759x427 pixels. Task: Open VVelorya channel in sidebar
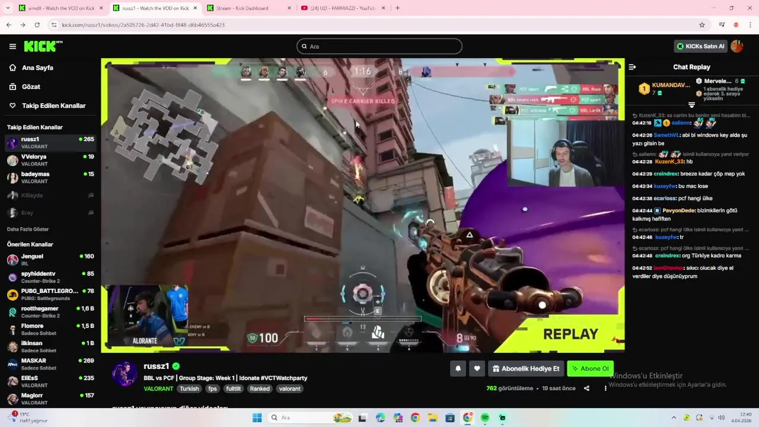click(50, 160)
